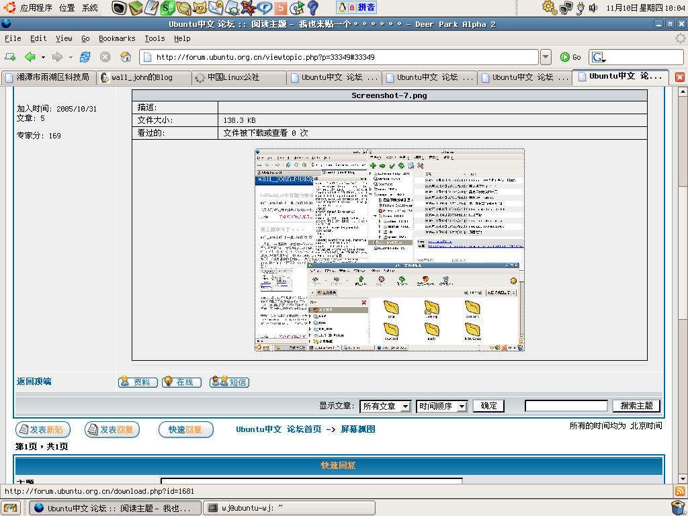Image resolution: width=688 pixels, height=516 pixels.
Task: Open the View menu
Action: (64, 38)
